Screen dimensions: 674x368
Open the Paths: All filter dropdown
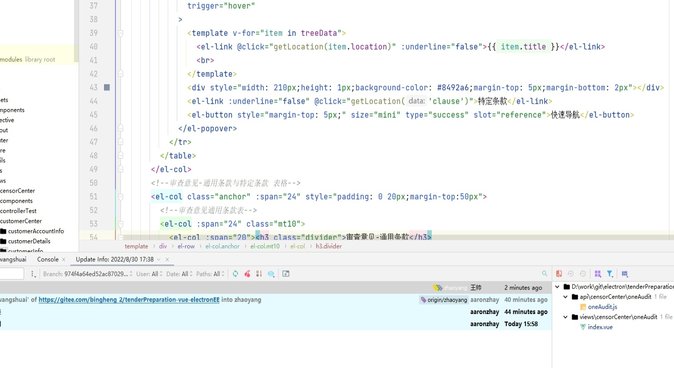click(210, 274)
